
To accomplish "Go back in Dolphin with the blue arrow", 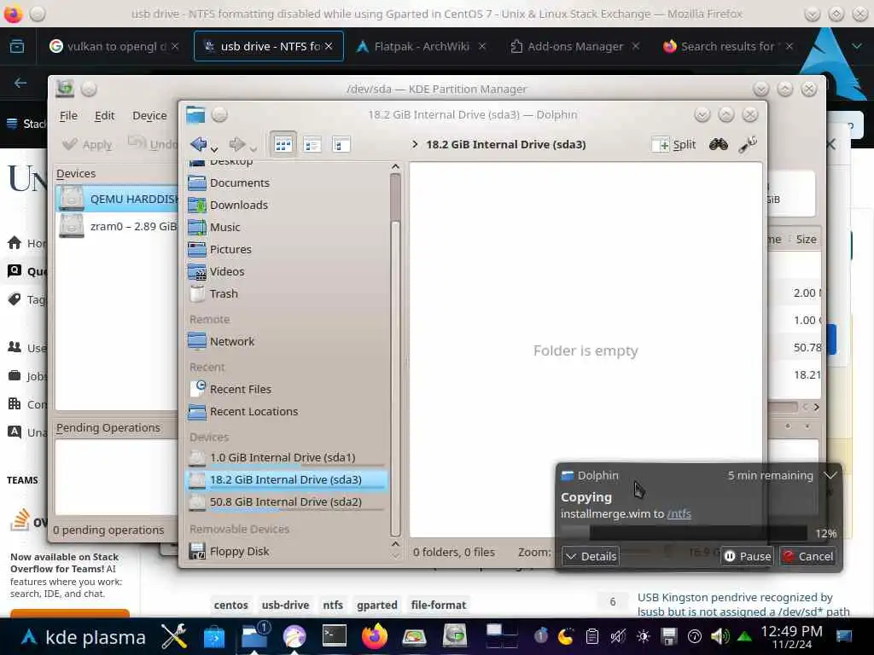I will coord(198,144).
